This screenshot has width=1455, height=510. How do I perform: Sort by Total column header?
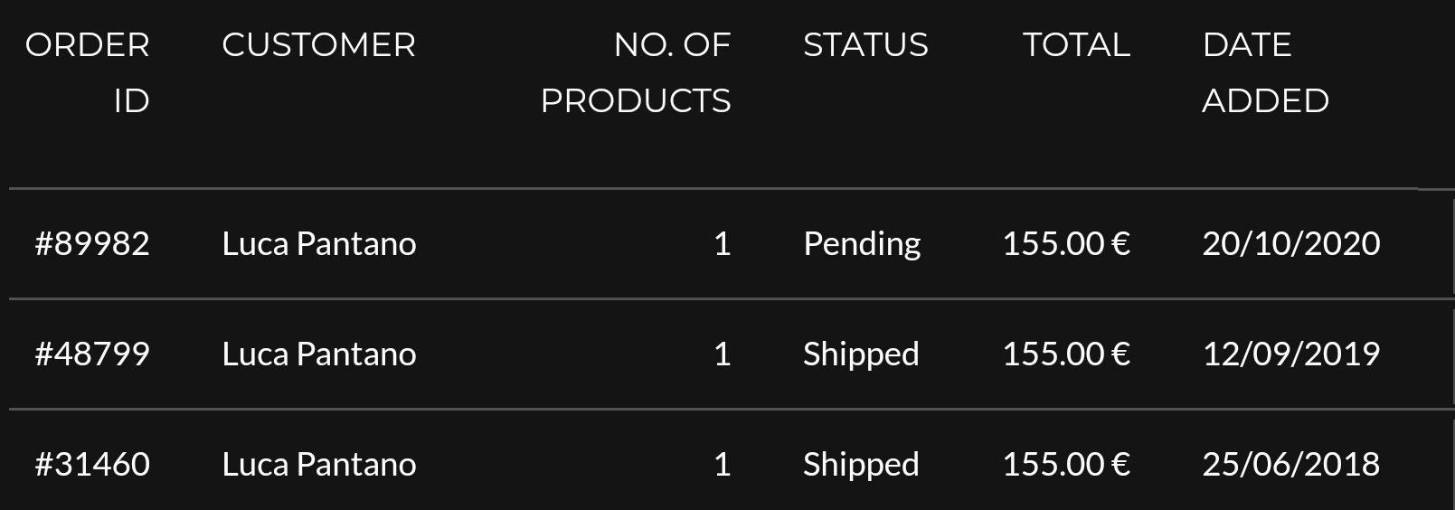click(x=1076, y=44)
